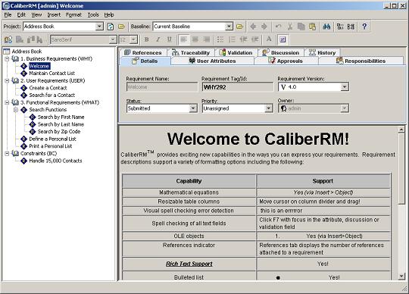This screenshot has width=409, height=294.
Task: Click the decrease indent icon
Action: [x=243, y=39]
